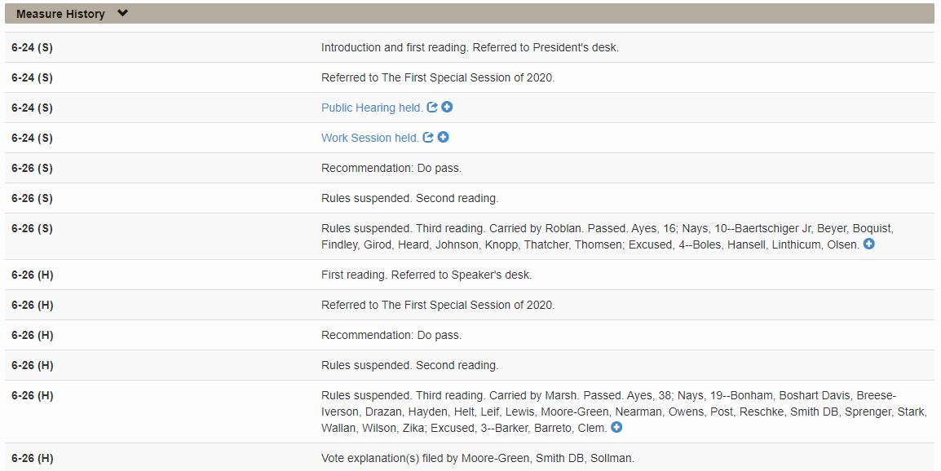The image size is (941, 471).
Task: Click the date beside Referred to Speaker's desk
Action: point(33,275)
